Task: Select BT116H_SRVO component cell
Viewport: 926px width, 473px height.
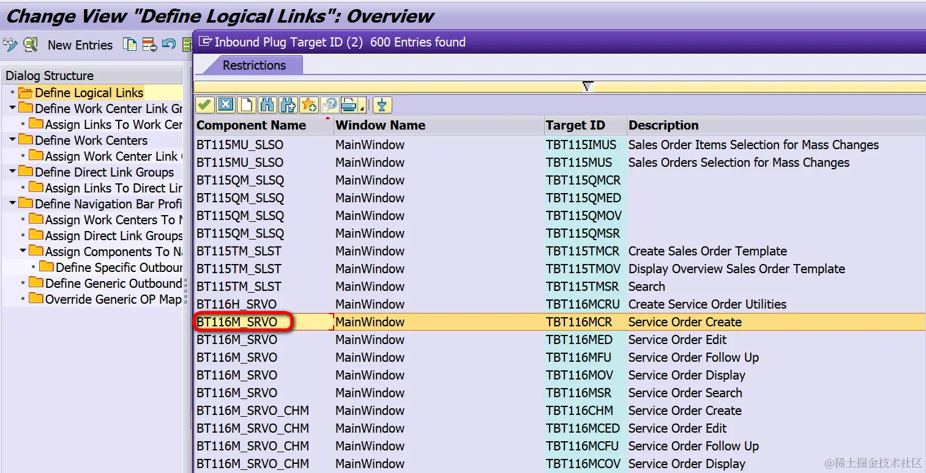Action: (x=264, y=304)
